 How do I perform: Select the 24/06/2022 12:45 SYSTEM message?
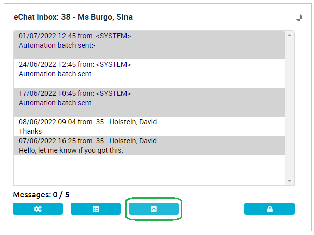tap(149, 74)
